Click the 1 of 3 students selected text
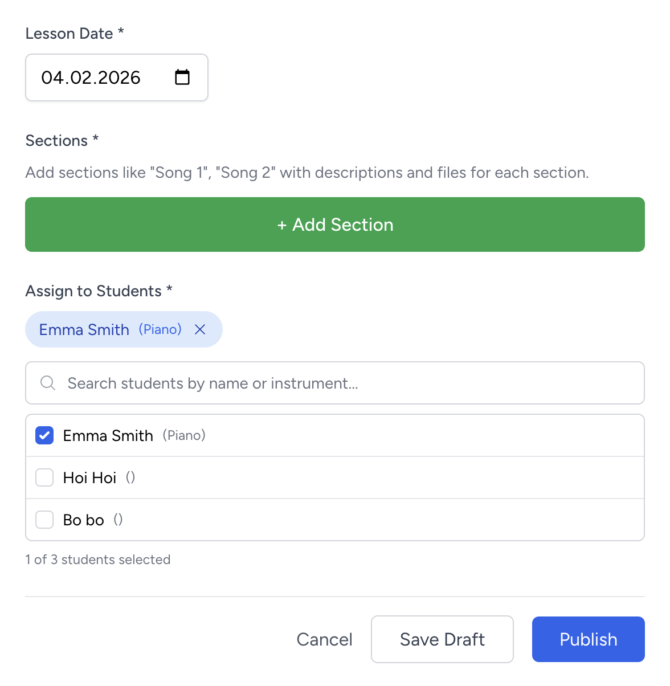This screenshot has height=686, width=670. [97, 560]
